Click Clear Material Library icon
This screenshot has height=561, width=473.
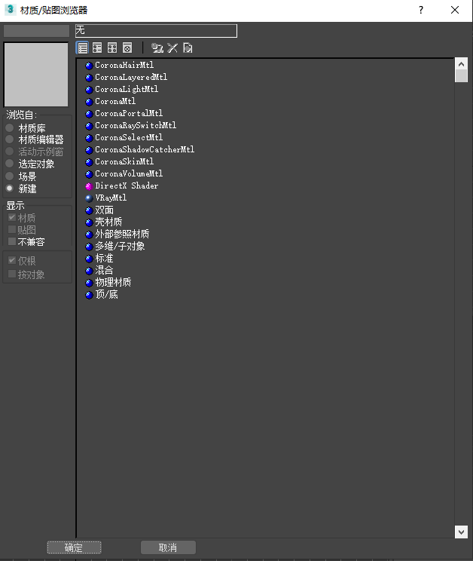pos(188,48)
